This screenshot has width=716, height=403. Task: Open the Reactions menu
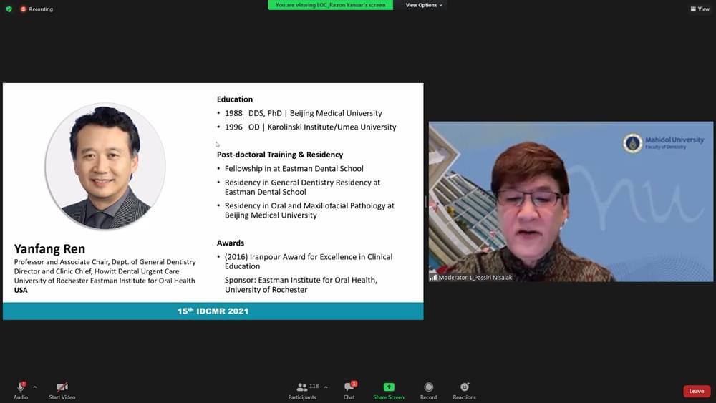464,391
